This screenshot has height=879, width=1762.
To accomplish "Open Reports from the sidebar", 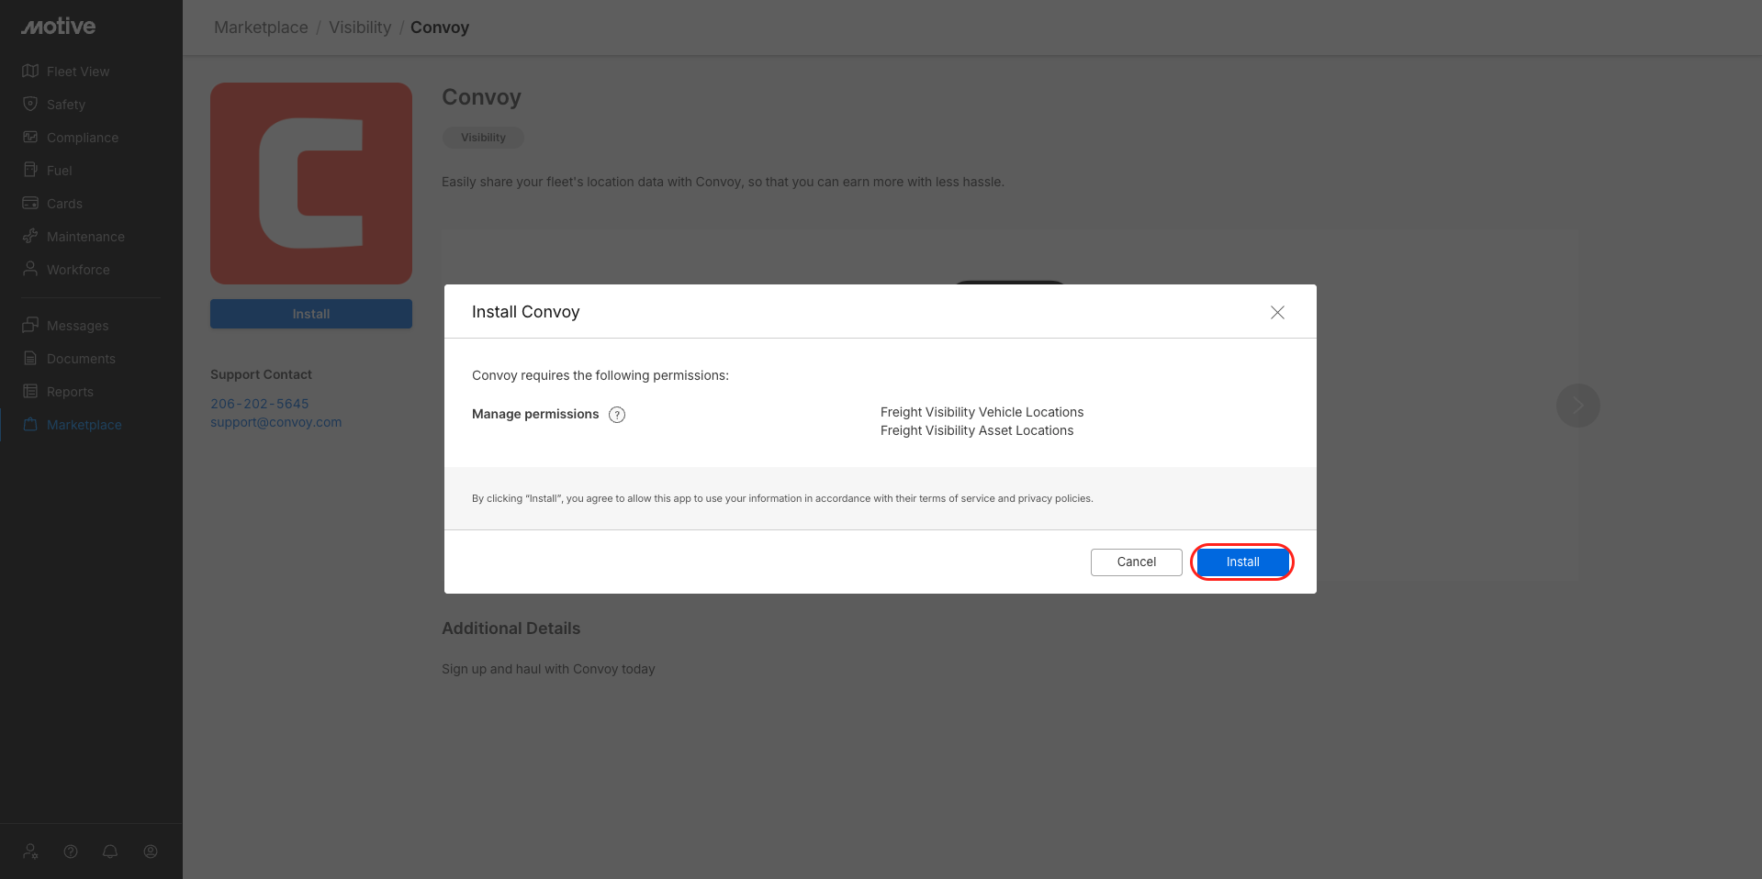I will point(70,392).
